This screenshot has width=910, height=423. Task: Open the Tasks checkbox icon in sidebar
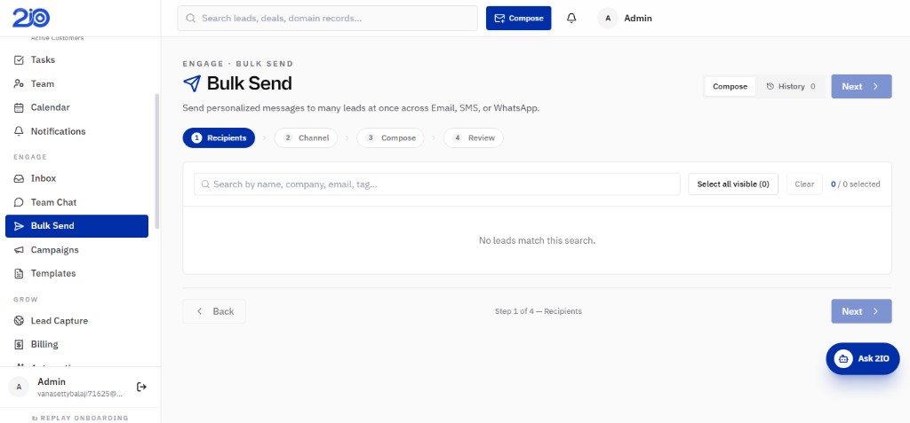click(x=19, y=59)
